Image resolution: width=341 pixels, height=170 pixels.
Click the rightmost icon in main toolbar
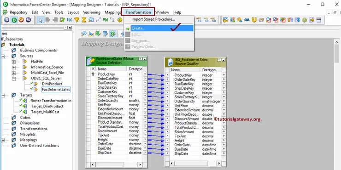click(319, 20)
